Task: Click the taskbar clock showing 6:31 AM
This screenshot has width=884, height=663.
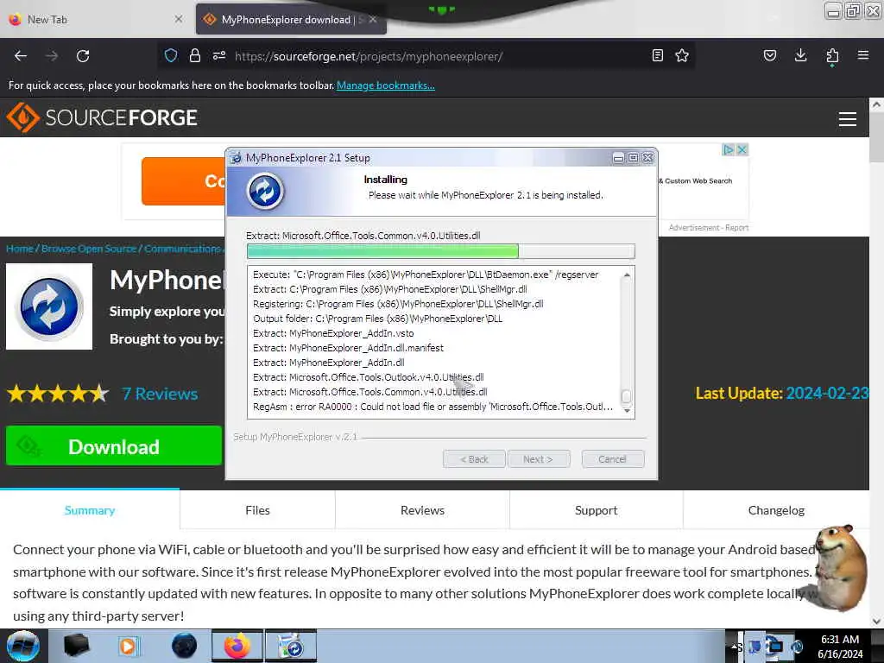Action: [x=840, y=646]
